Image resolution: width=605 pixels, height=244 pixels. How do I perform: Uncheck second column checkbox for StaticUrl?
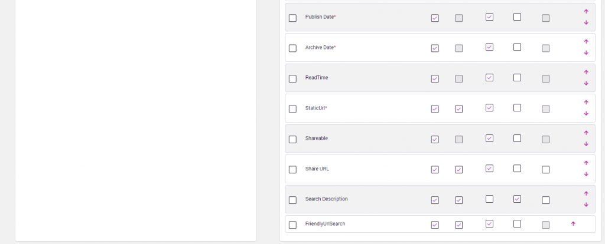point(458,109)
